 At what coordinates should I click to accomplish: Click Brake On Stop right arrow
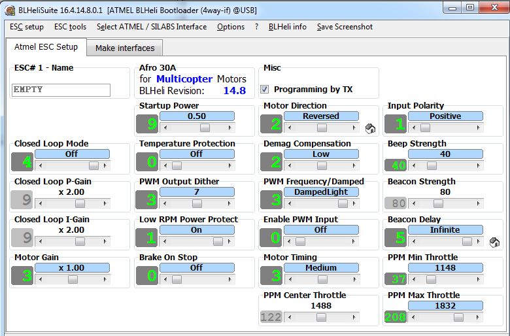pyautogui.click(x=230, y=279)
